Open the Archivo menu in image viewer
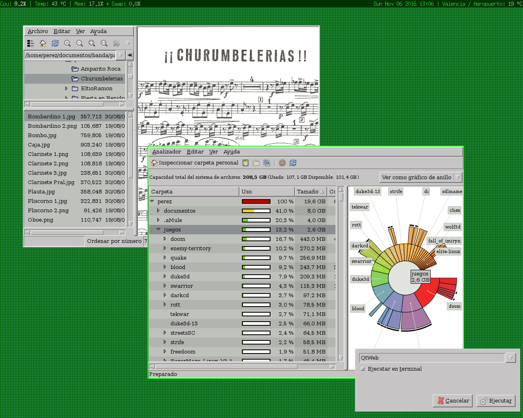 [x=38, y=31]
